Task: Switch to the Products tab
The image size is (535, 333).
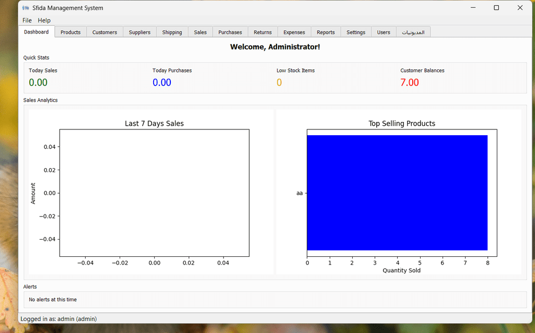Action: [71, 32]
